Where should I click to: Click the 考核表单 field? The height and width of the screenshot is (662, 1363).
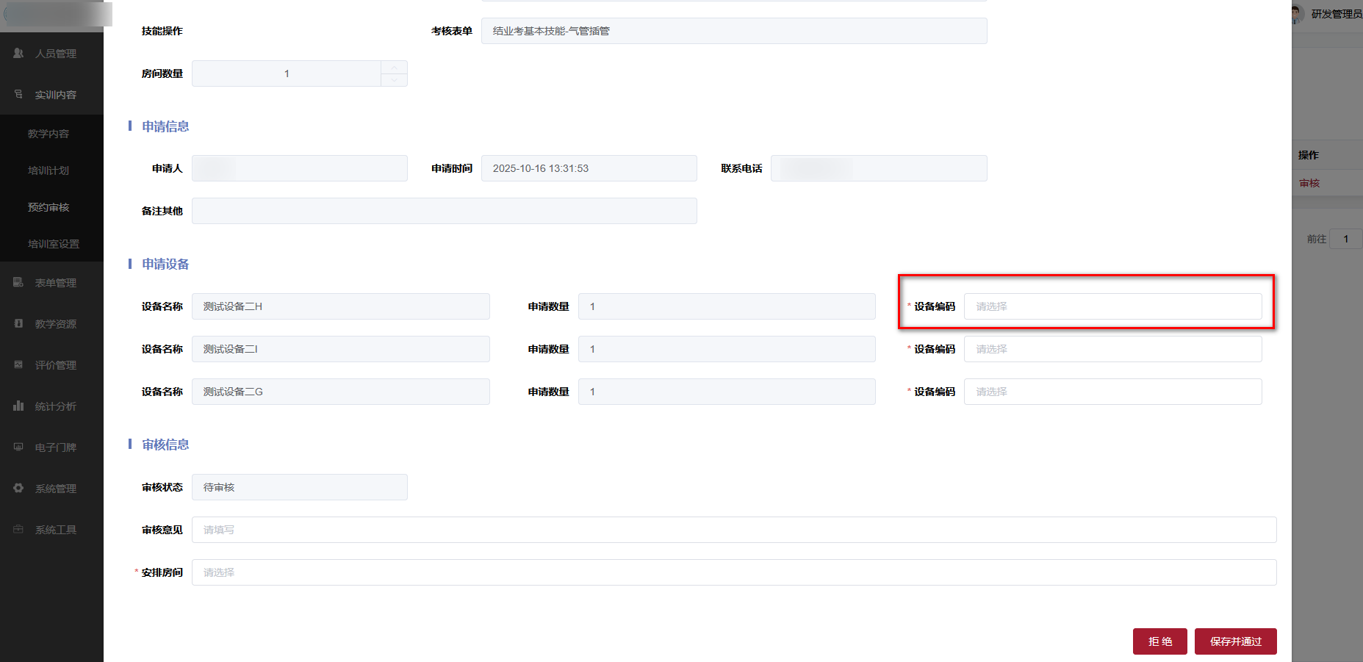click(734, 31)
